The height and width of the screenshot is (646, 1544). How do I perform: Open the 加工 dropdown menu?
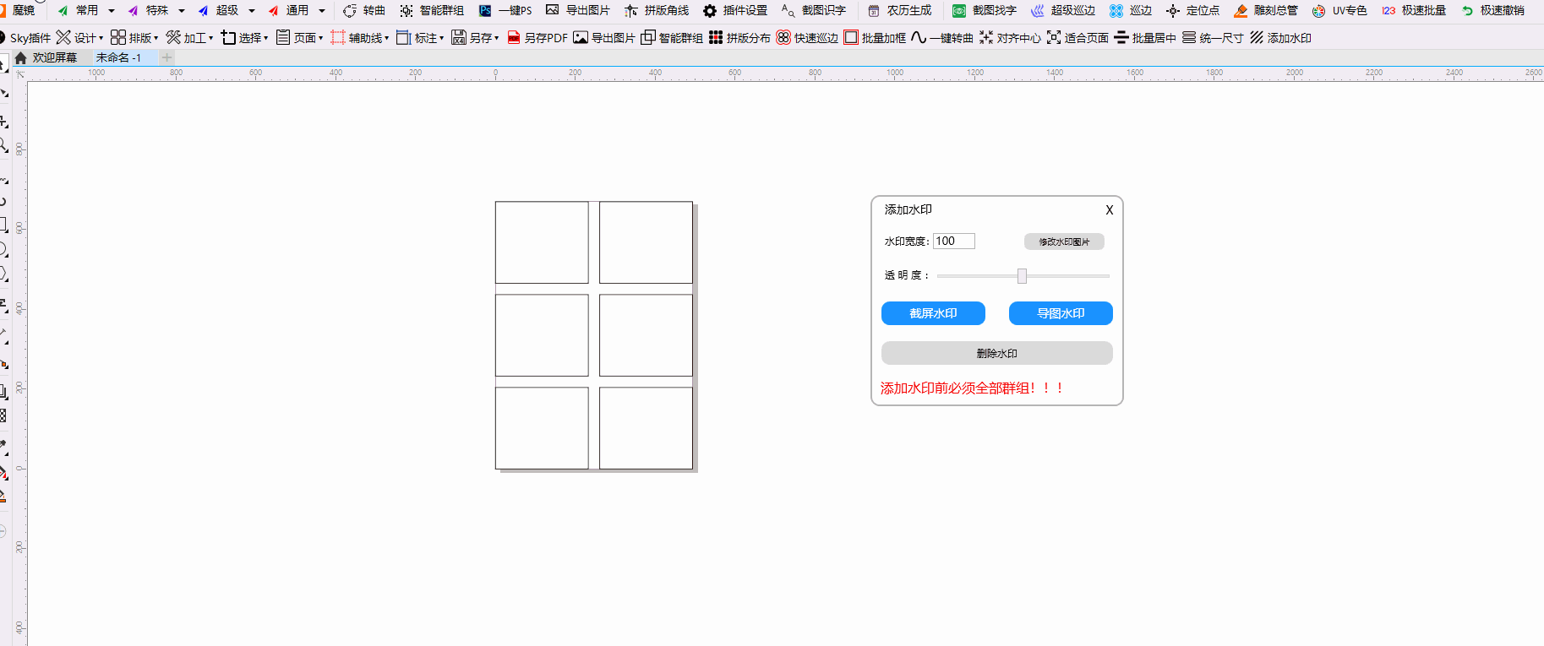(x=189, y=38)
